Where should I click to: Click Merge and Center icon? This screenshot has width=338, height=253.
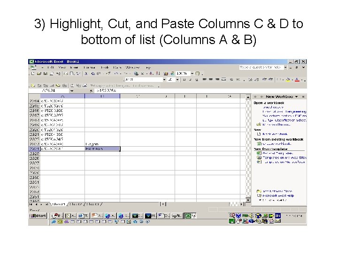pyautogui.click(x=224, y=80)
